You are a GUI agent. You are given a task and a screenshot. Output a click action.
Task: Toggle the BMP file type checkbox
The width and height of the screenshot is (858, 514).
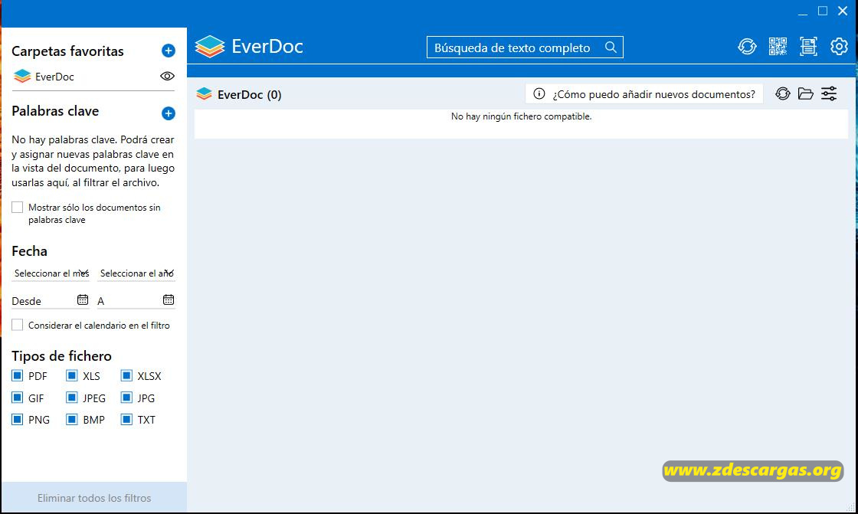click(72, 419)
